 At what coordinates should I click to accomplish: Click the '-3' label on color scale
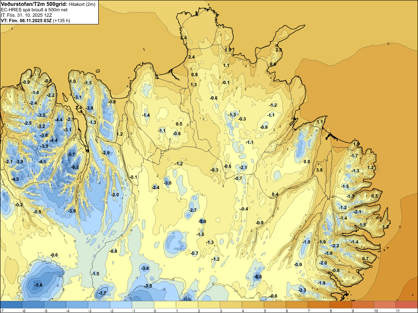89,310
